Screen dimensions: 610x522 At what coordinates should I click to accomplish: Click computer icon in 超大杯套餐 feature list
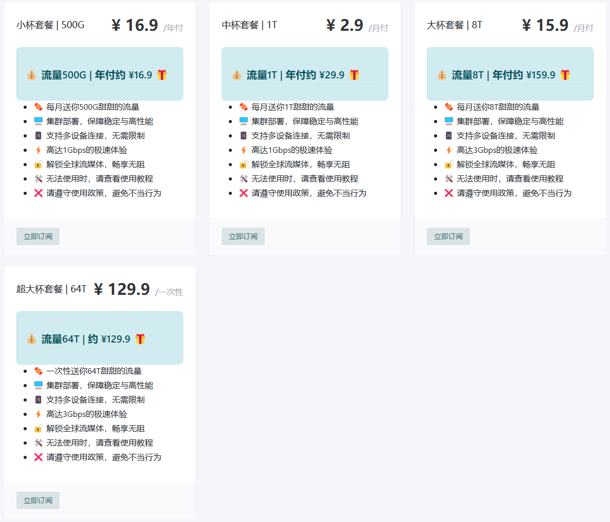pos(38,386)
